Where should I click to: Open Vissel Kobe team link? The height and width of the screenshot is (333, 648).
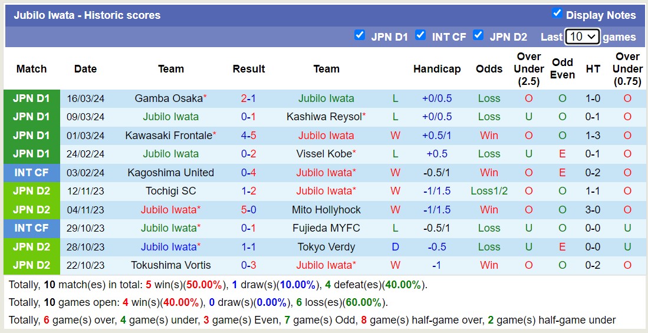pos(324,154)
